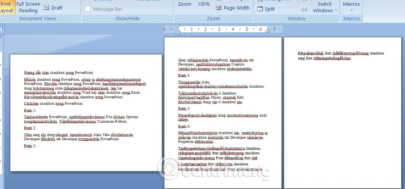Click the first page titled Hướng dẫn chèn checkbox
Image resolution: width=405 pixels, height=189 pixels.
click(x=86, y=113)
